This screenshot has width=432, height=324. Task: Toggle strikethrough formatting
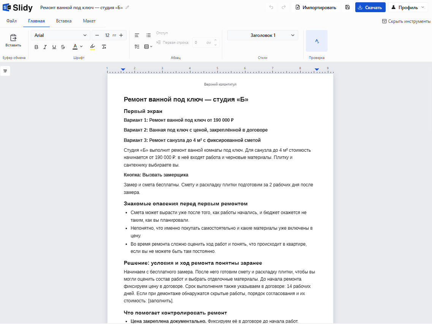click(x=63, y=47)
